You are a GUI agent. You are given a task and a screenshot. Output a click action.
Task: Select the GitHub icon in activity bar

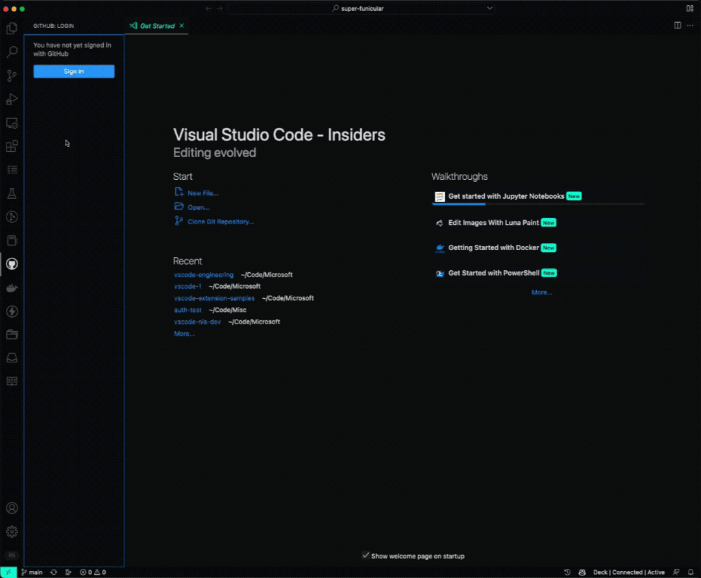click(12, 264)
